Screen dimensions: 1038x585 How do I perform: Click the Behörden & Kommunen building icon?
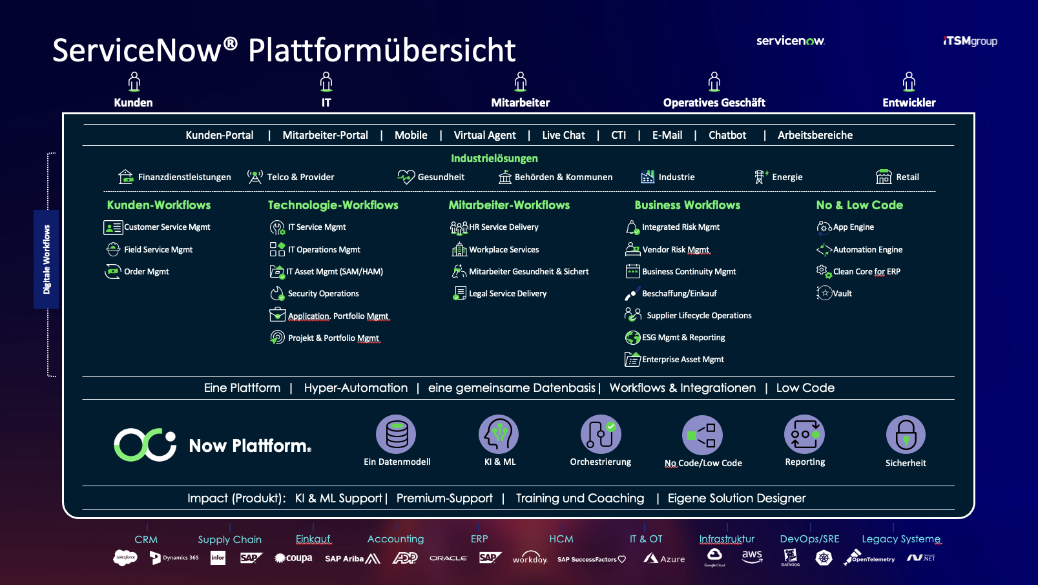pos(505,177)
